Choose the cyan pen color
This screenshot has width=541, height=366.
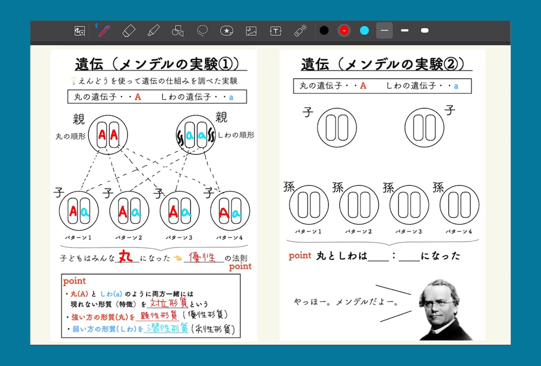coord(365,31)
